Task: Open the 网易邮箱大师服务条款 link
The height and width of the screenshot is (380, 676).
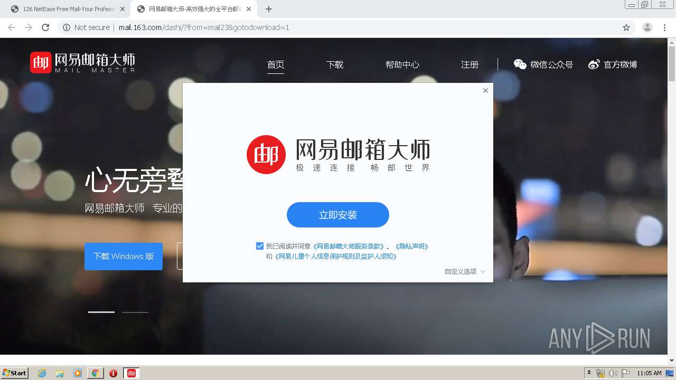Action: (x=349, y=246)
